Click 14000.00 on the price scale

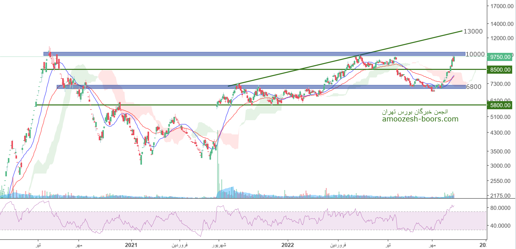(x=502, y=24)
